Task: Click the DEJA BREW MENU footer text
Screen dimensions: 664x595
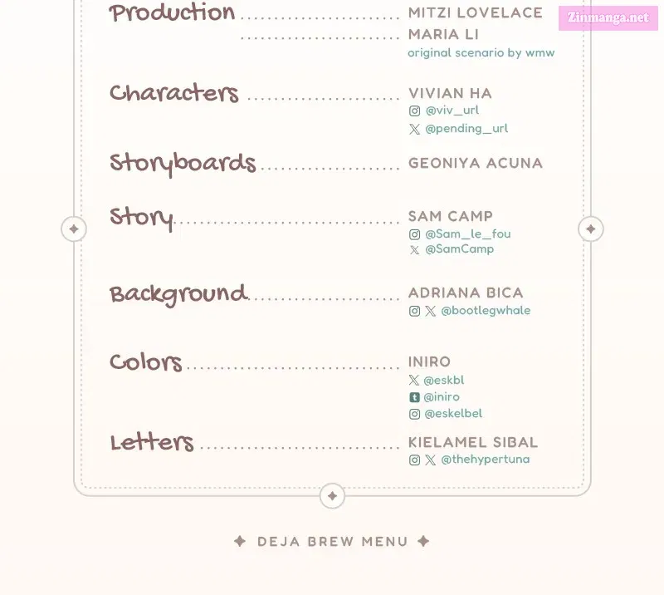Action: (333, 542)
